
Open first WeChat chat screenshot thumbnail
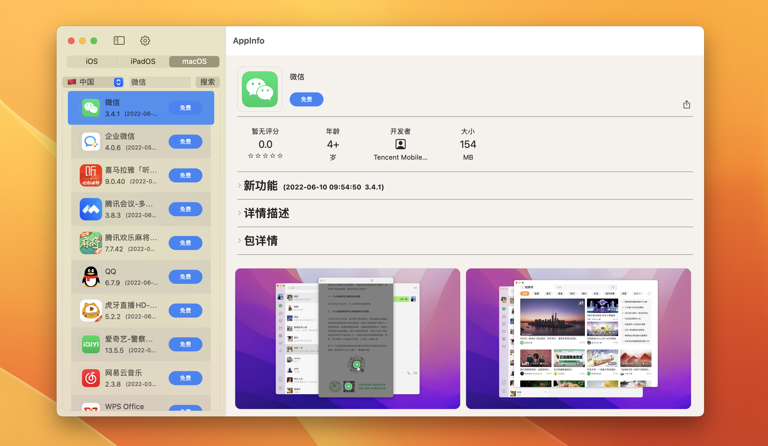[347, 339]
